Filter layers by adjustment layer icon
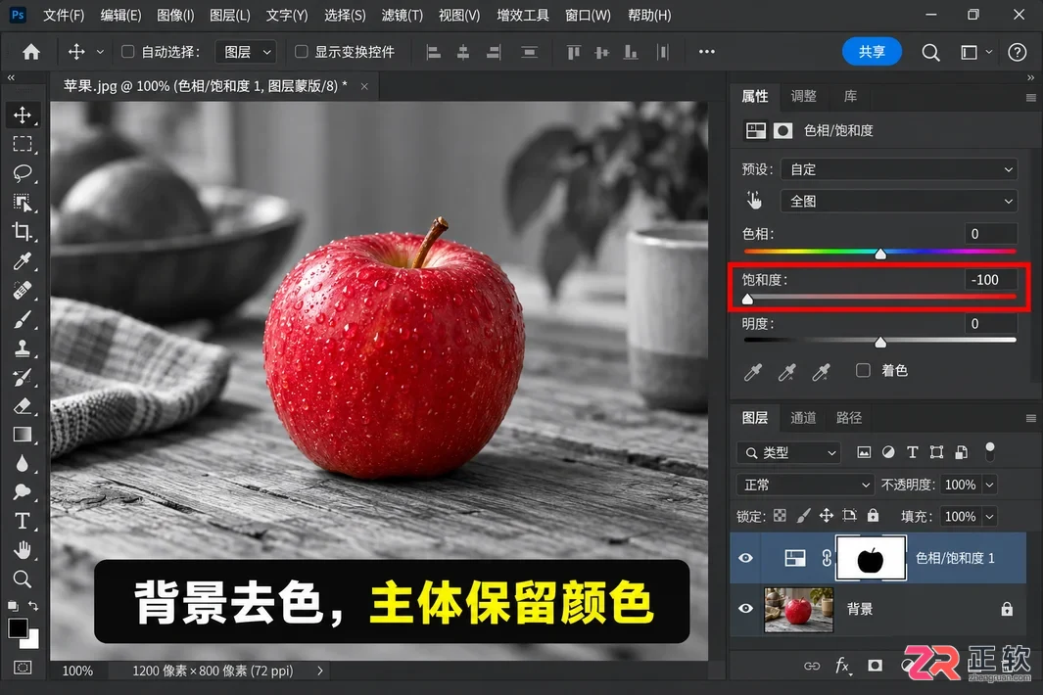 tap(888, 452)
